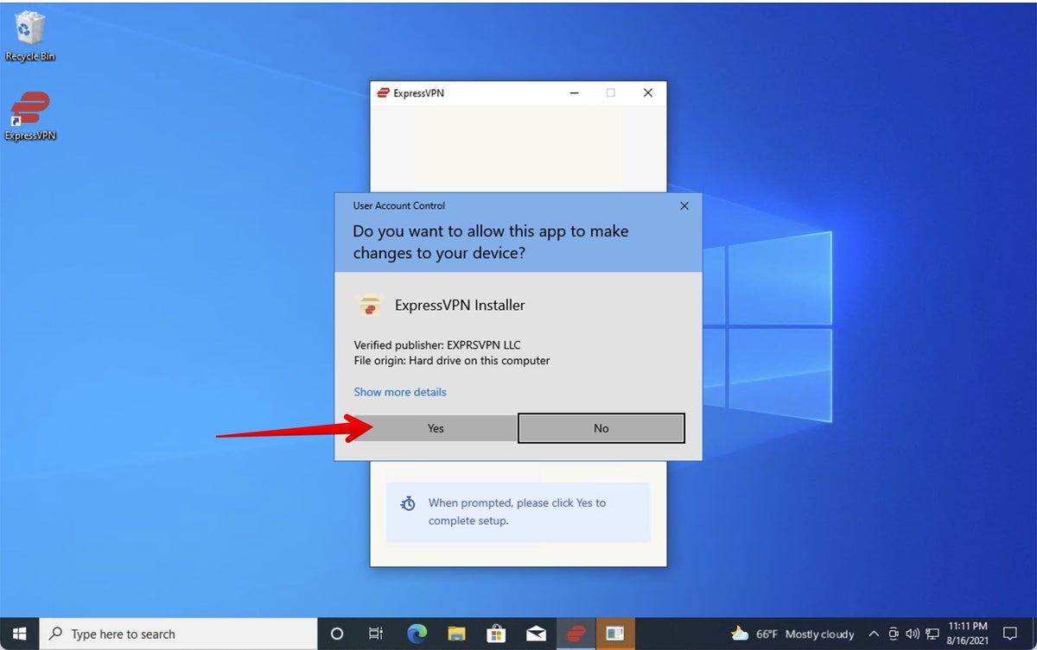Click the 'Do you want to allow this app' heading
The height and width of the screenshot is (650, 1037).
491,243
